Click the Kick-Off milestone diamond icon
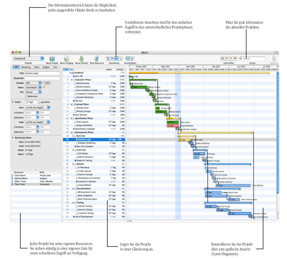 pos(74,76)
